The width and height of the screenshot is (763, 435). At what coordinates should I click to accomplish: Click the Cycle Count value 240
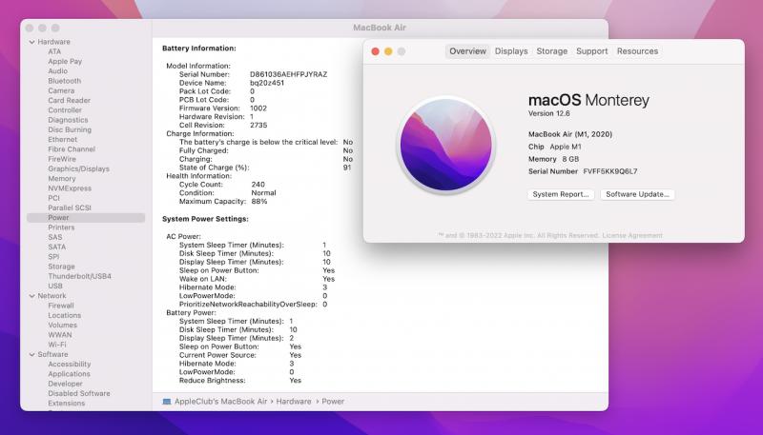coord(258,185)
